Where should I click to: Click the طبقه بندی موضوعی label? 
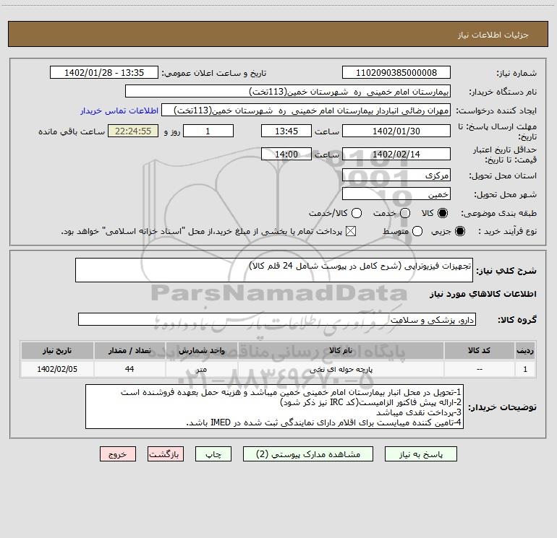click(498, 213)
